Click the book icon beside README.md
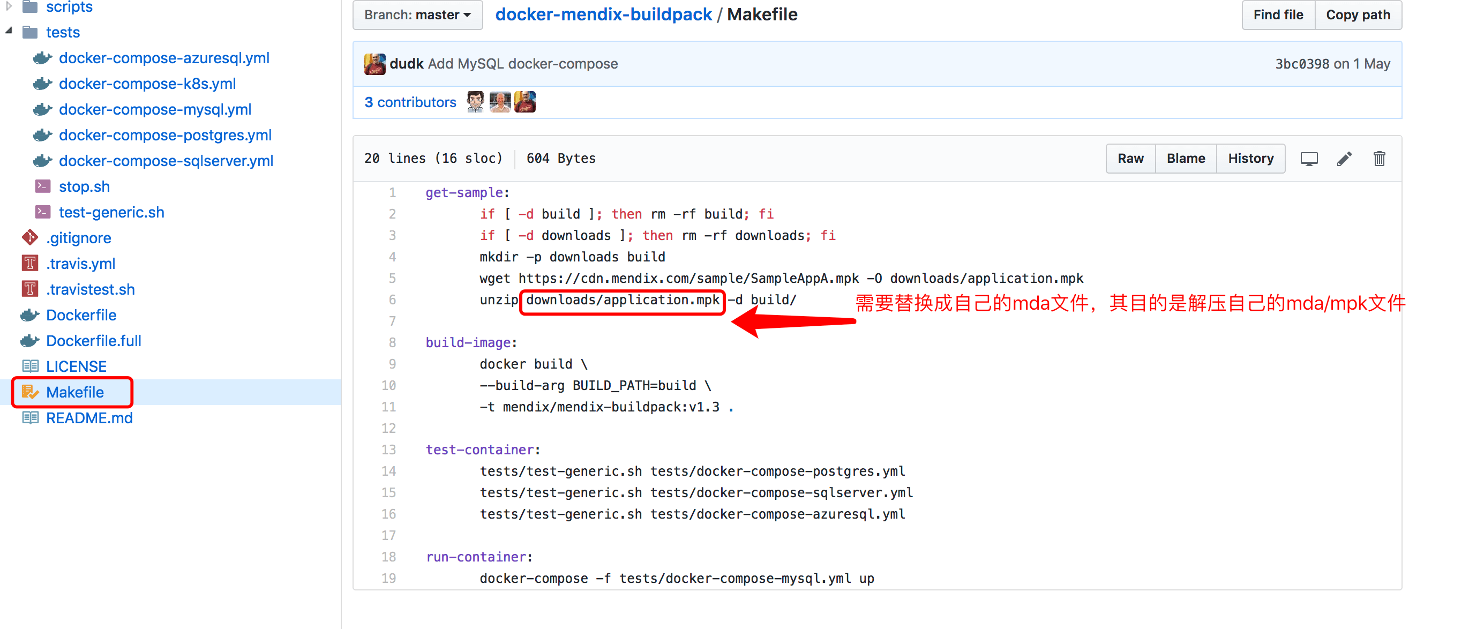This screenshot has height=629, width=1484. (x=30, y=418)
